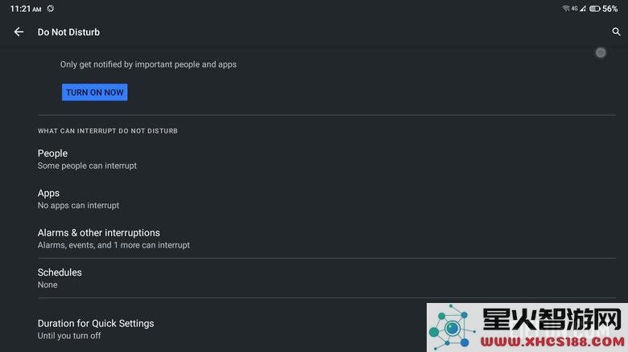
Task: Open Duration for Quick Settings
Action: (233, 329)
